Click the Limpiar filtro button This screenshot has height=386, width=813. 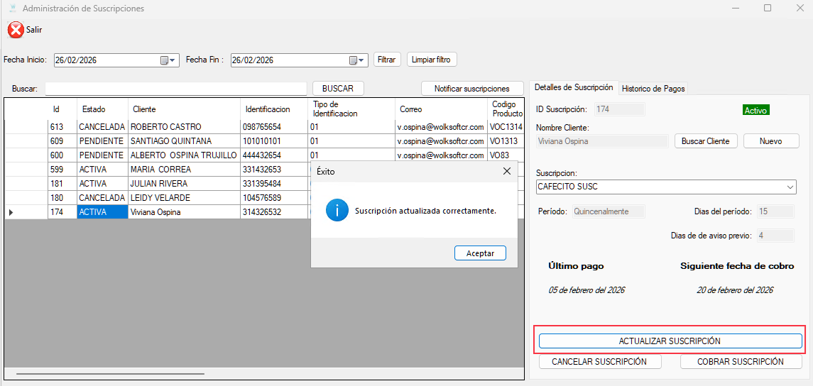pyautogui.click(x=432, y=60)
